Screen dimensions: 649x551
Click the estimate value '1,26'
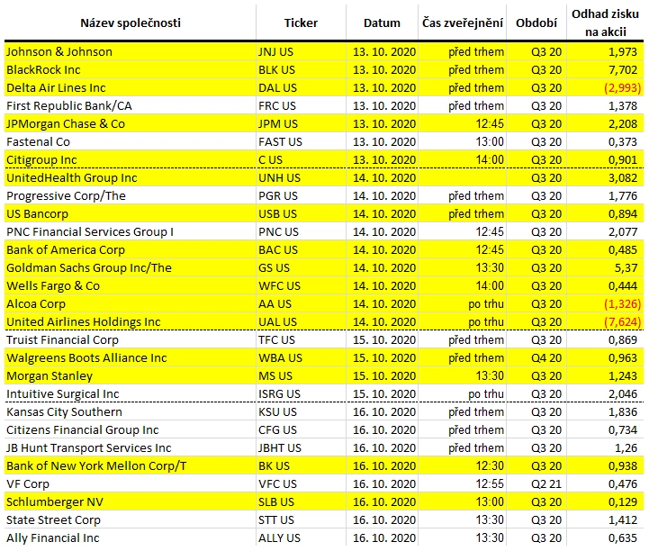626,448
